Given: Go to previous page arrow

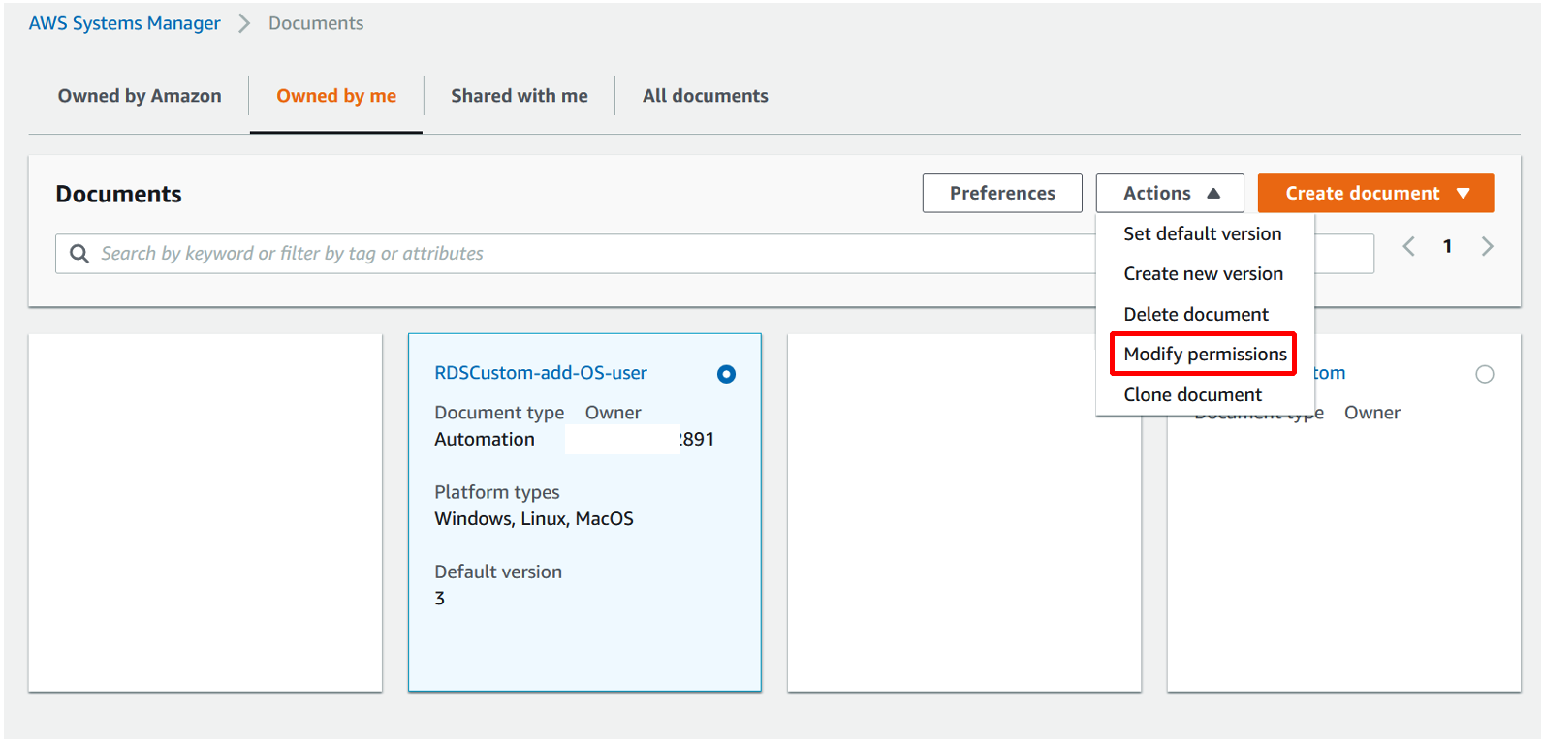Looking at the screenshot, I should tap(1409, 247).
